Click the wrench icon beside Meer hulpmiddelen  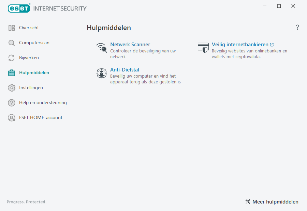coord(248,201)
